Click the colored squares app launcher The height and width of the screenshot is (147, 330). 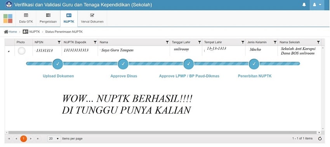pyautogui.click(x=8, y=19)
